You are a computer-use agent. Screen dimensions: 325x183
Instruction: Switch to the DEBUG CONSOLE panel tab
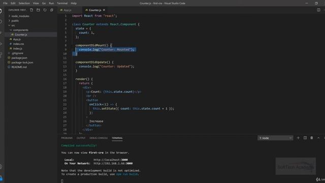click(x=99, y=138)
